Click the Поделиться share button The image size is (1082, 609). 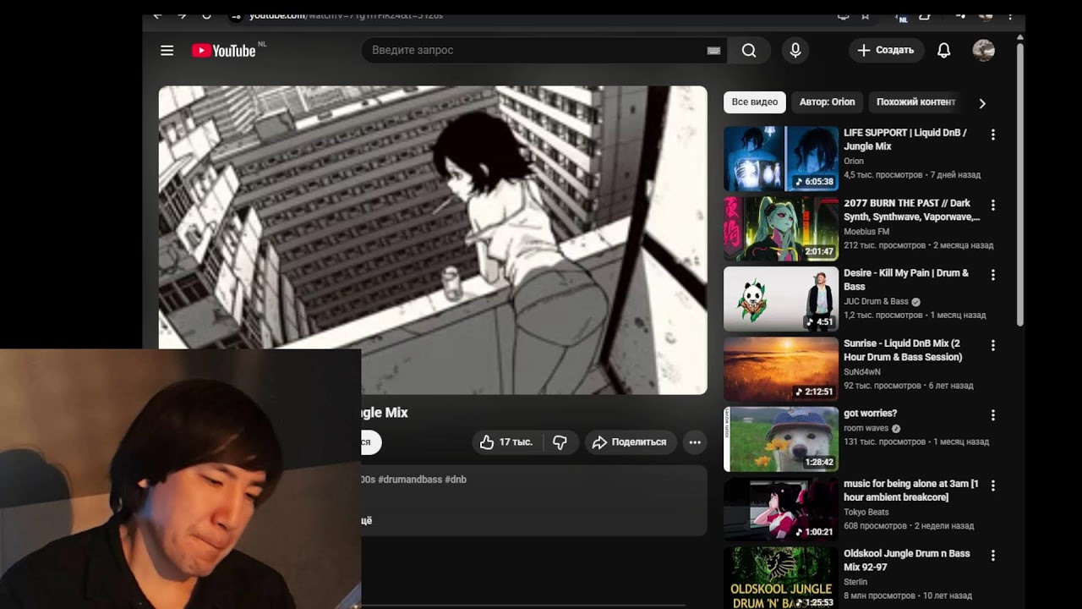[630, 442]
